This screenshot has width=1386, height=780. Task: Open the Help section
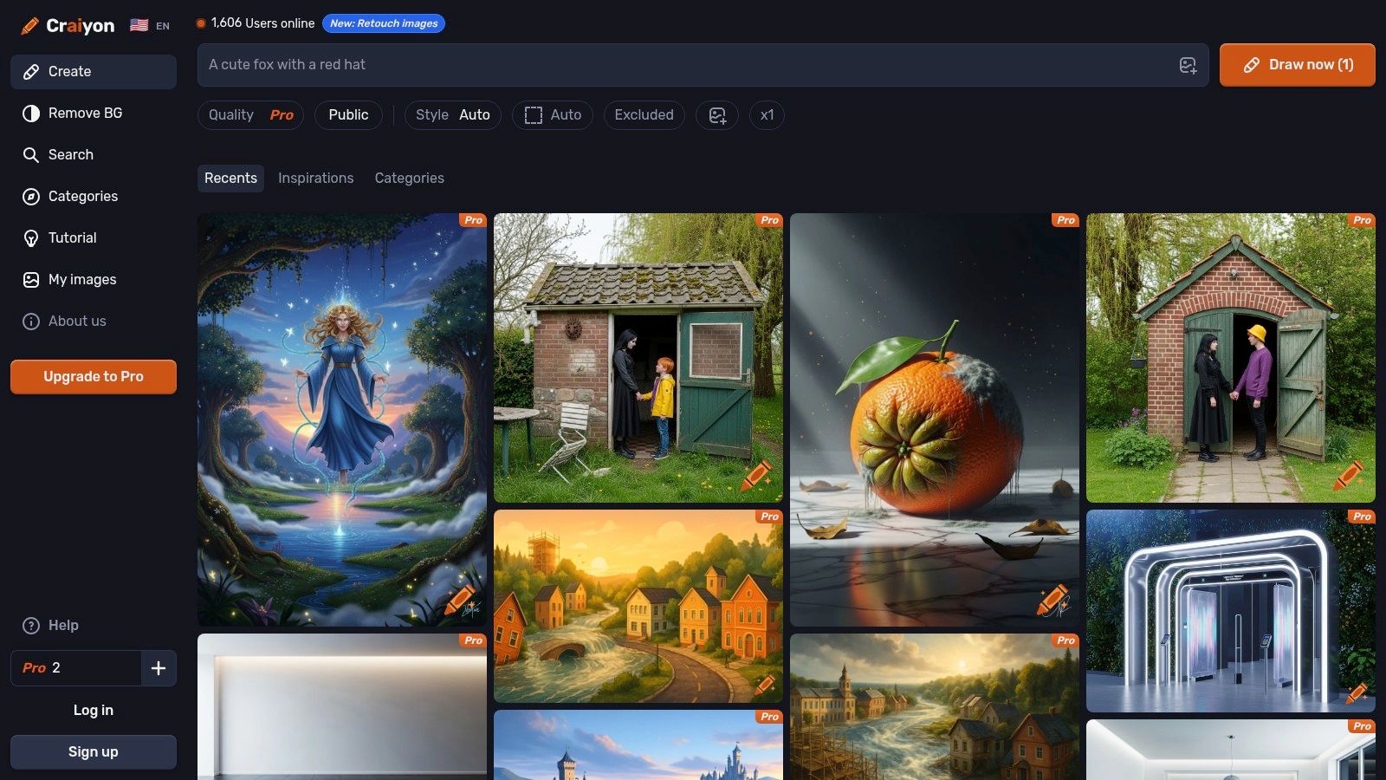click(62, 626)
